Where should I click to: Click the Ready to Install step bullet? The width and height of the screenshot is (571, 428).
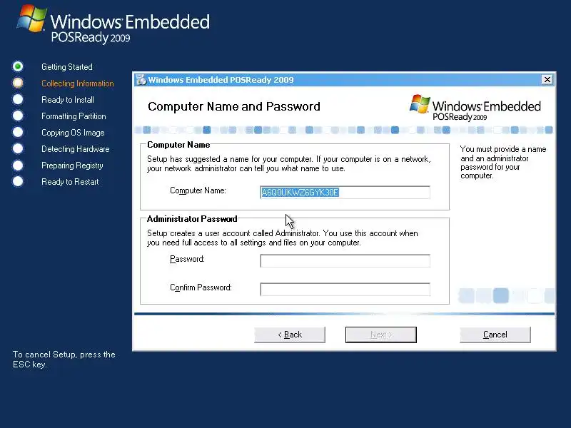pos(17,99)
